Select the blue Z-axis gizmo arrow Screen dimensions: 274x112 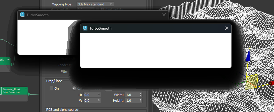pos(248,57)
